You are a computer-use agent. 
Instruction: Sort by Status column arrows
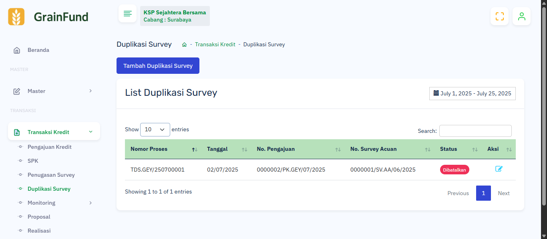pyautogui.click(x=475, y=150)
